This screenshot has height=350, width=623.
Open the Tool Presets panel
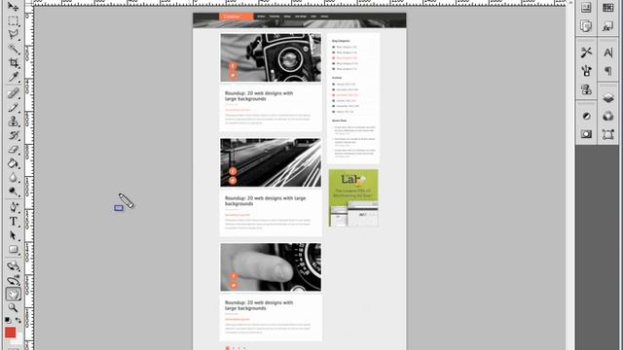point(586,52)
